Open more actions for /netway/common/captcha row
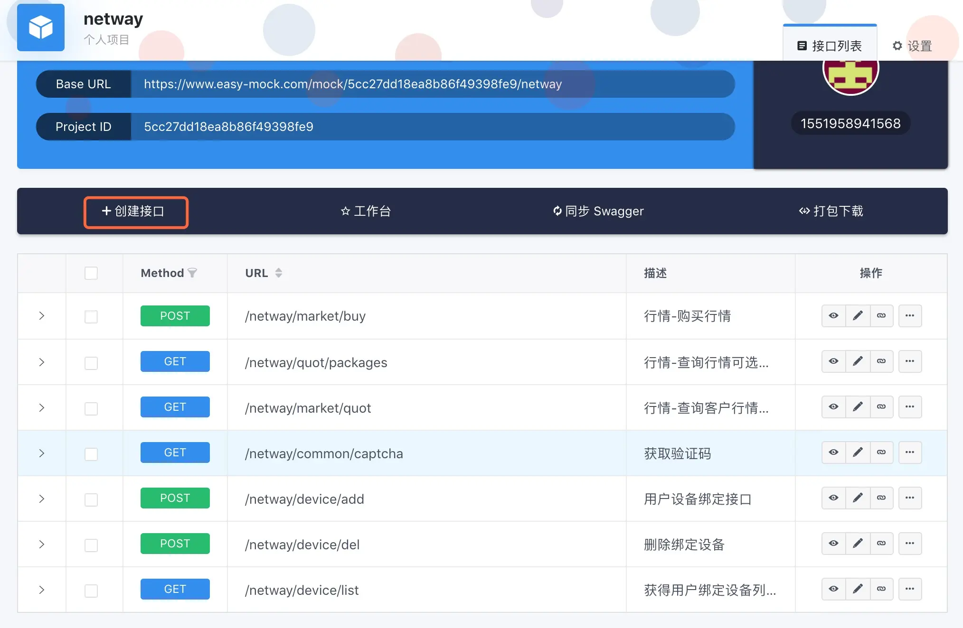The height and width of the screenshot is (628, 963). 909,453
